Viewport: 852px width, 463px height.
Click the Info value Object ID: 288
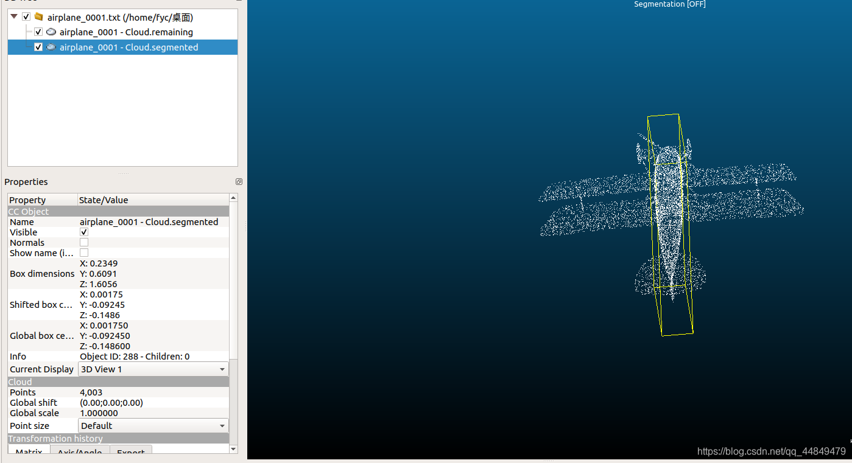tap(135, 357)
